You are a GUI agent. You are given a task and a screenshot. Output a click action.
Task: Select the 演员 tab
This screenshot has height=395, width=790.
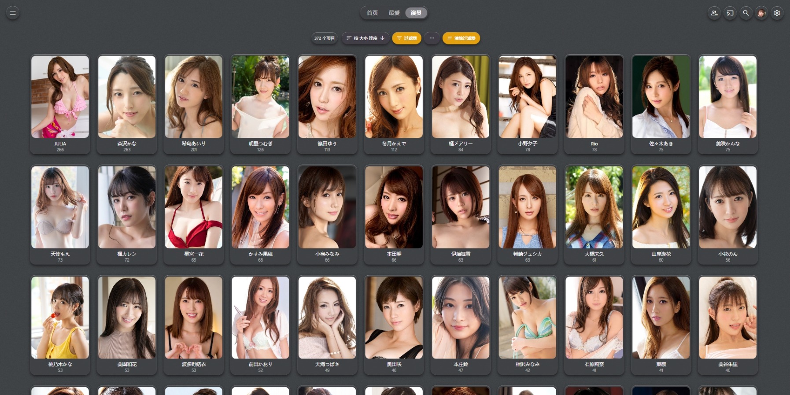click(416, 13)
